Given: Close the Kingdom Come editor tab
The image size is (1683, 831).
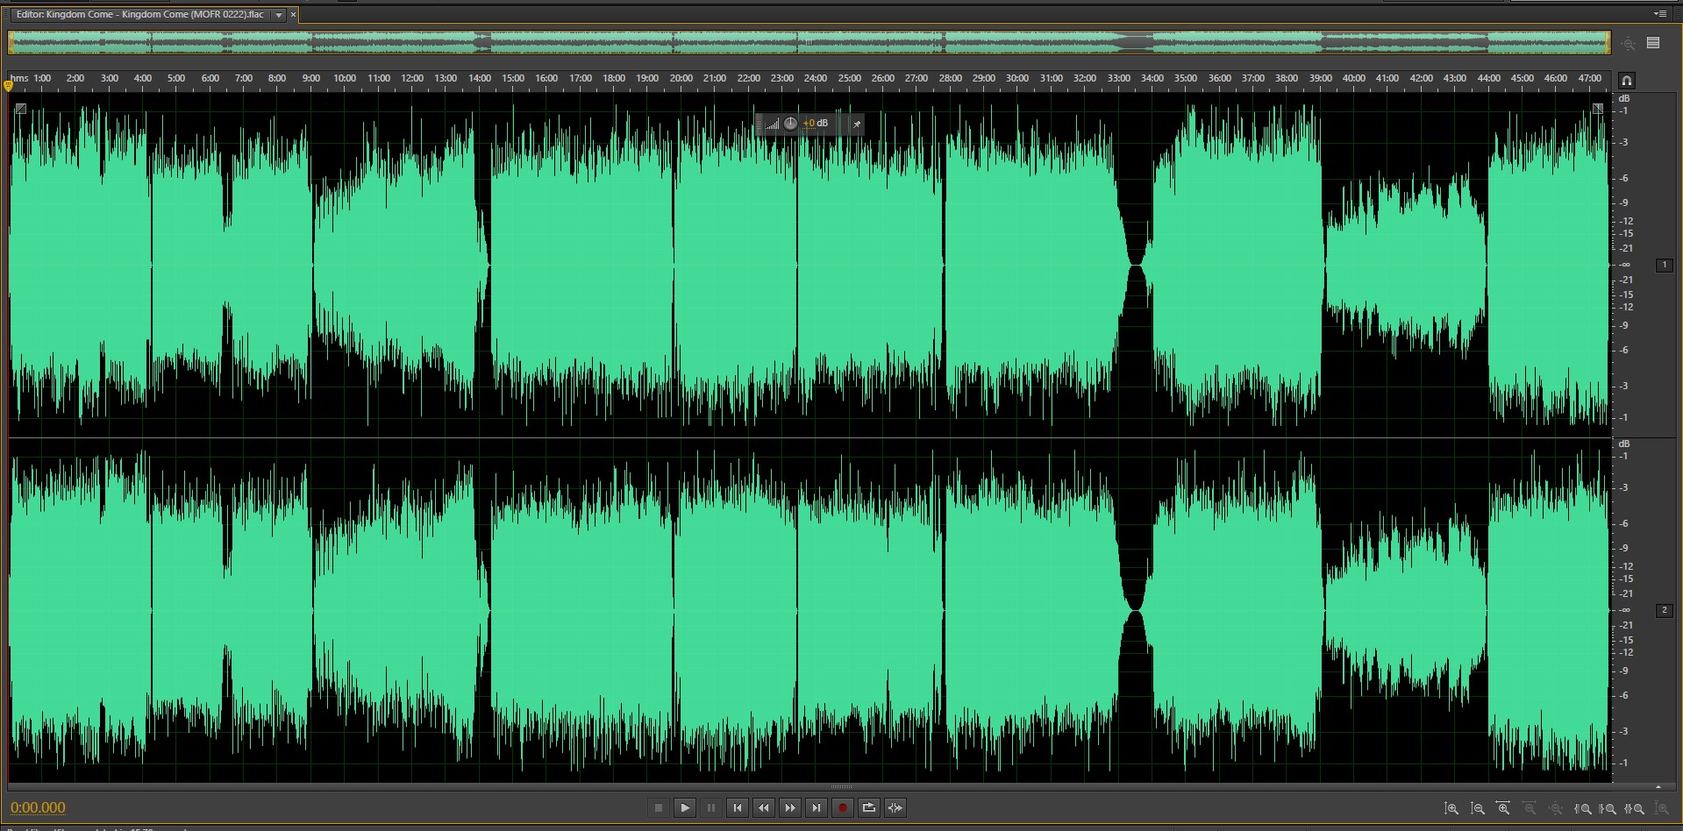Looking at the screenshot, I should click(293, 15).
